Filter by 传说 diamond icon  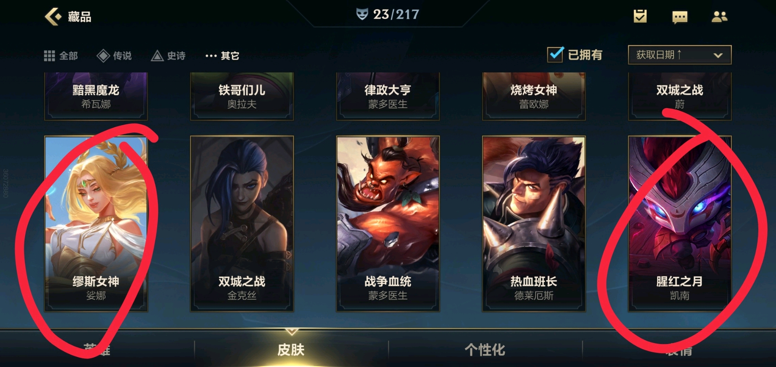click(103, 56)
